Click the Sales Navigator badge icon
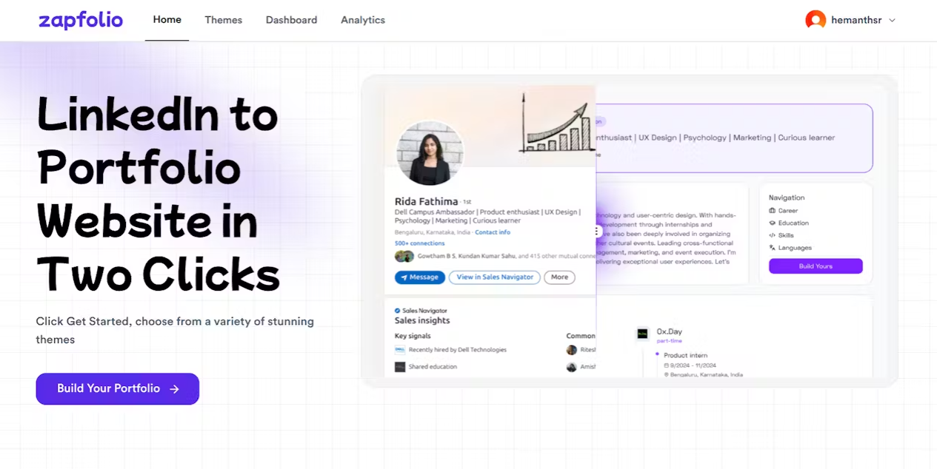The image size is (937, 469). 398,311
